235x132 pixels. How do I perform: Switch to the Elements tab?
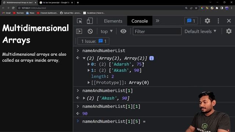tap(113, 21)
